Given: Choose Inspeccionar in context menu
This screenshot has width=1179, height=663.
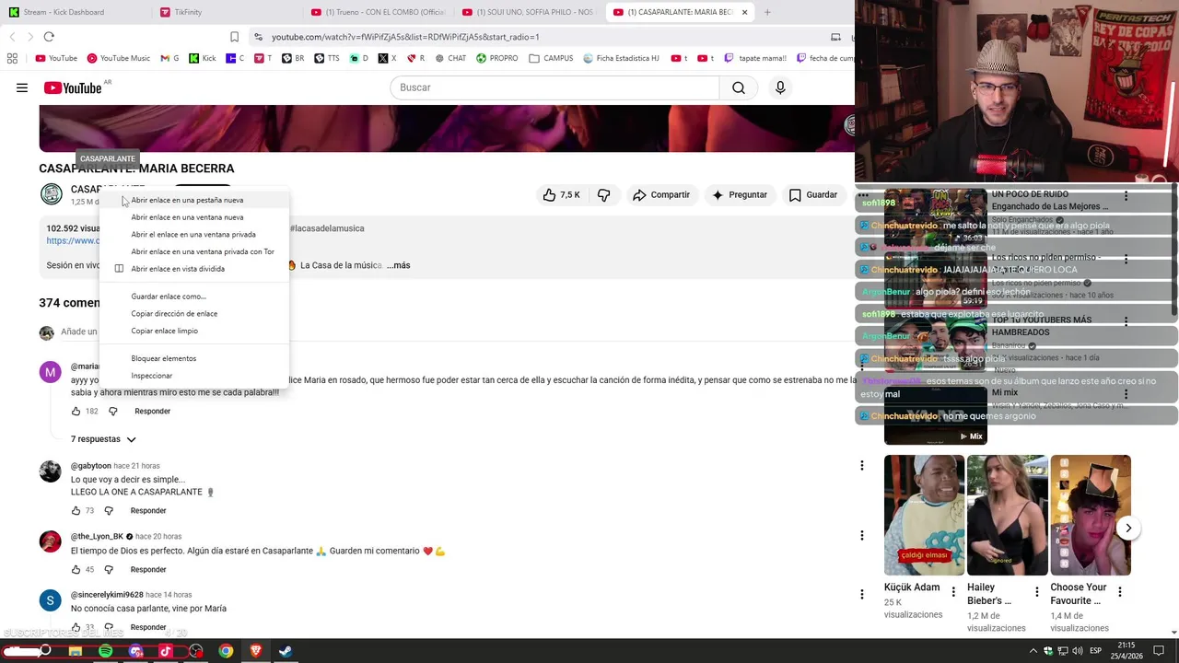Looking at the screenshot, I should tap(195, 376).
